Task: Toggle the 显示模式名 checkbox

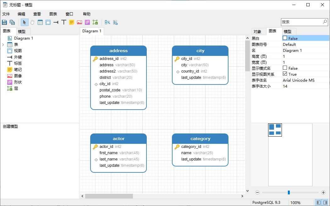Action: click(285, 68)
